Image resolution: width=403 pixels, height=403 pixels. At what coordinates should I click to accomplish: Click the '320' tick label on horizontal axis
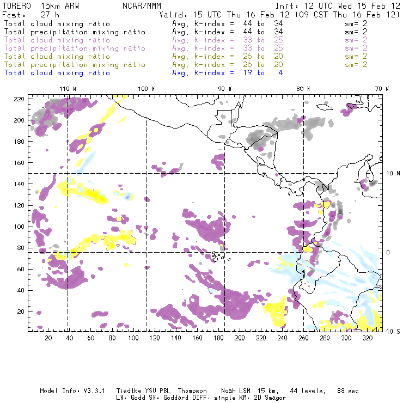pyautogui.click(x=368, y=338)
